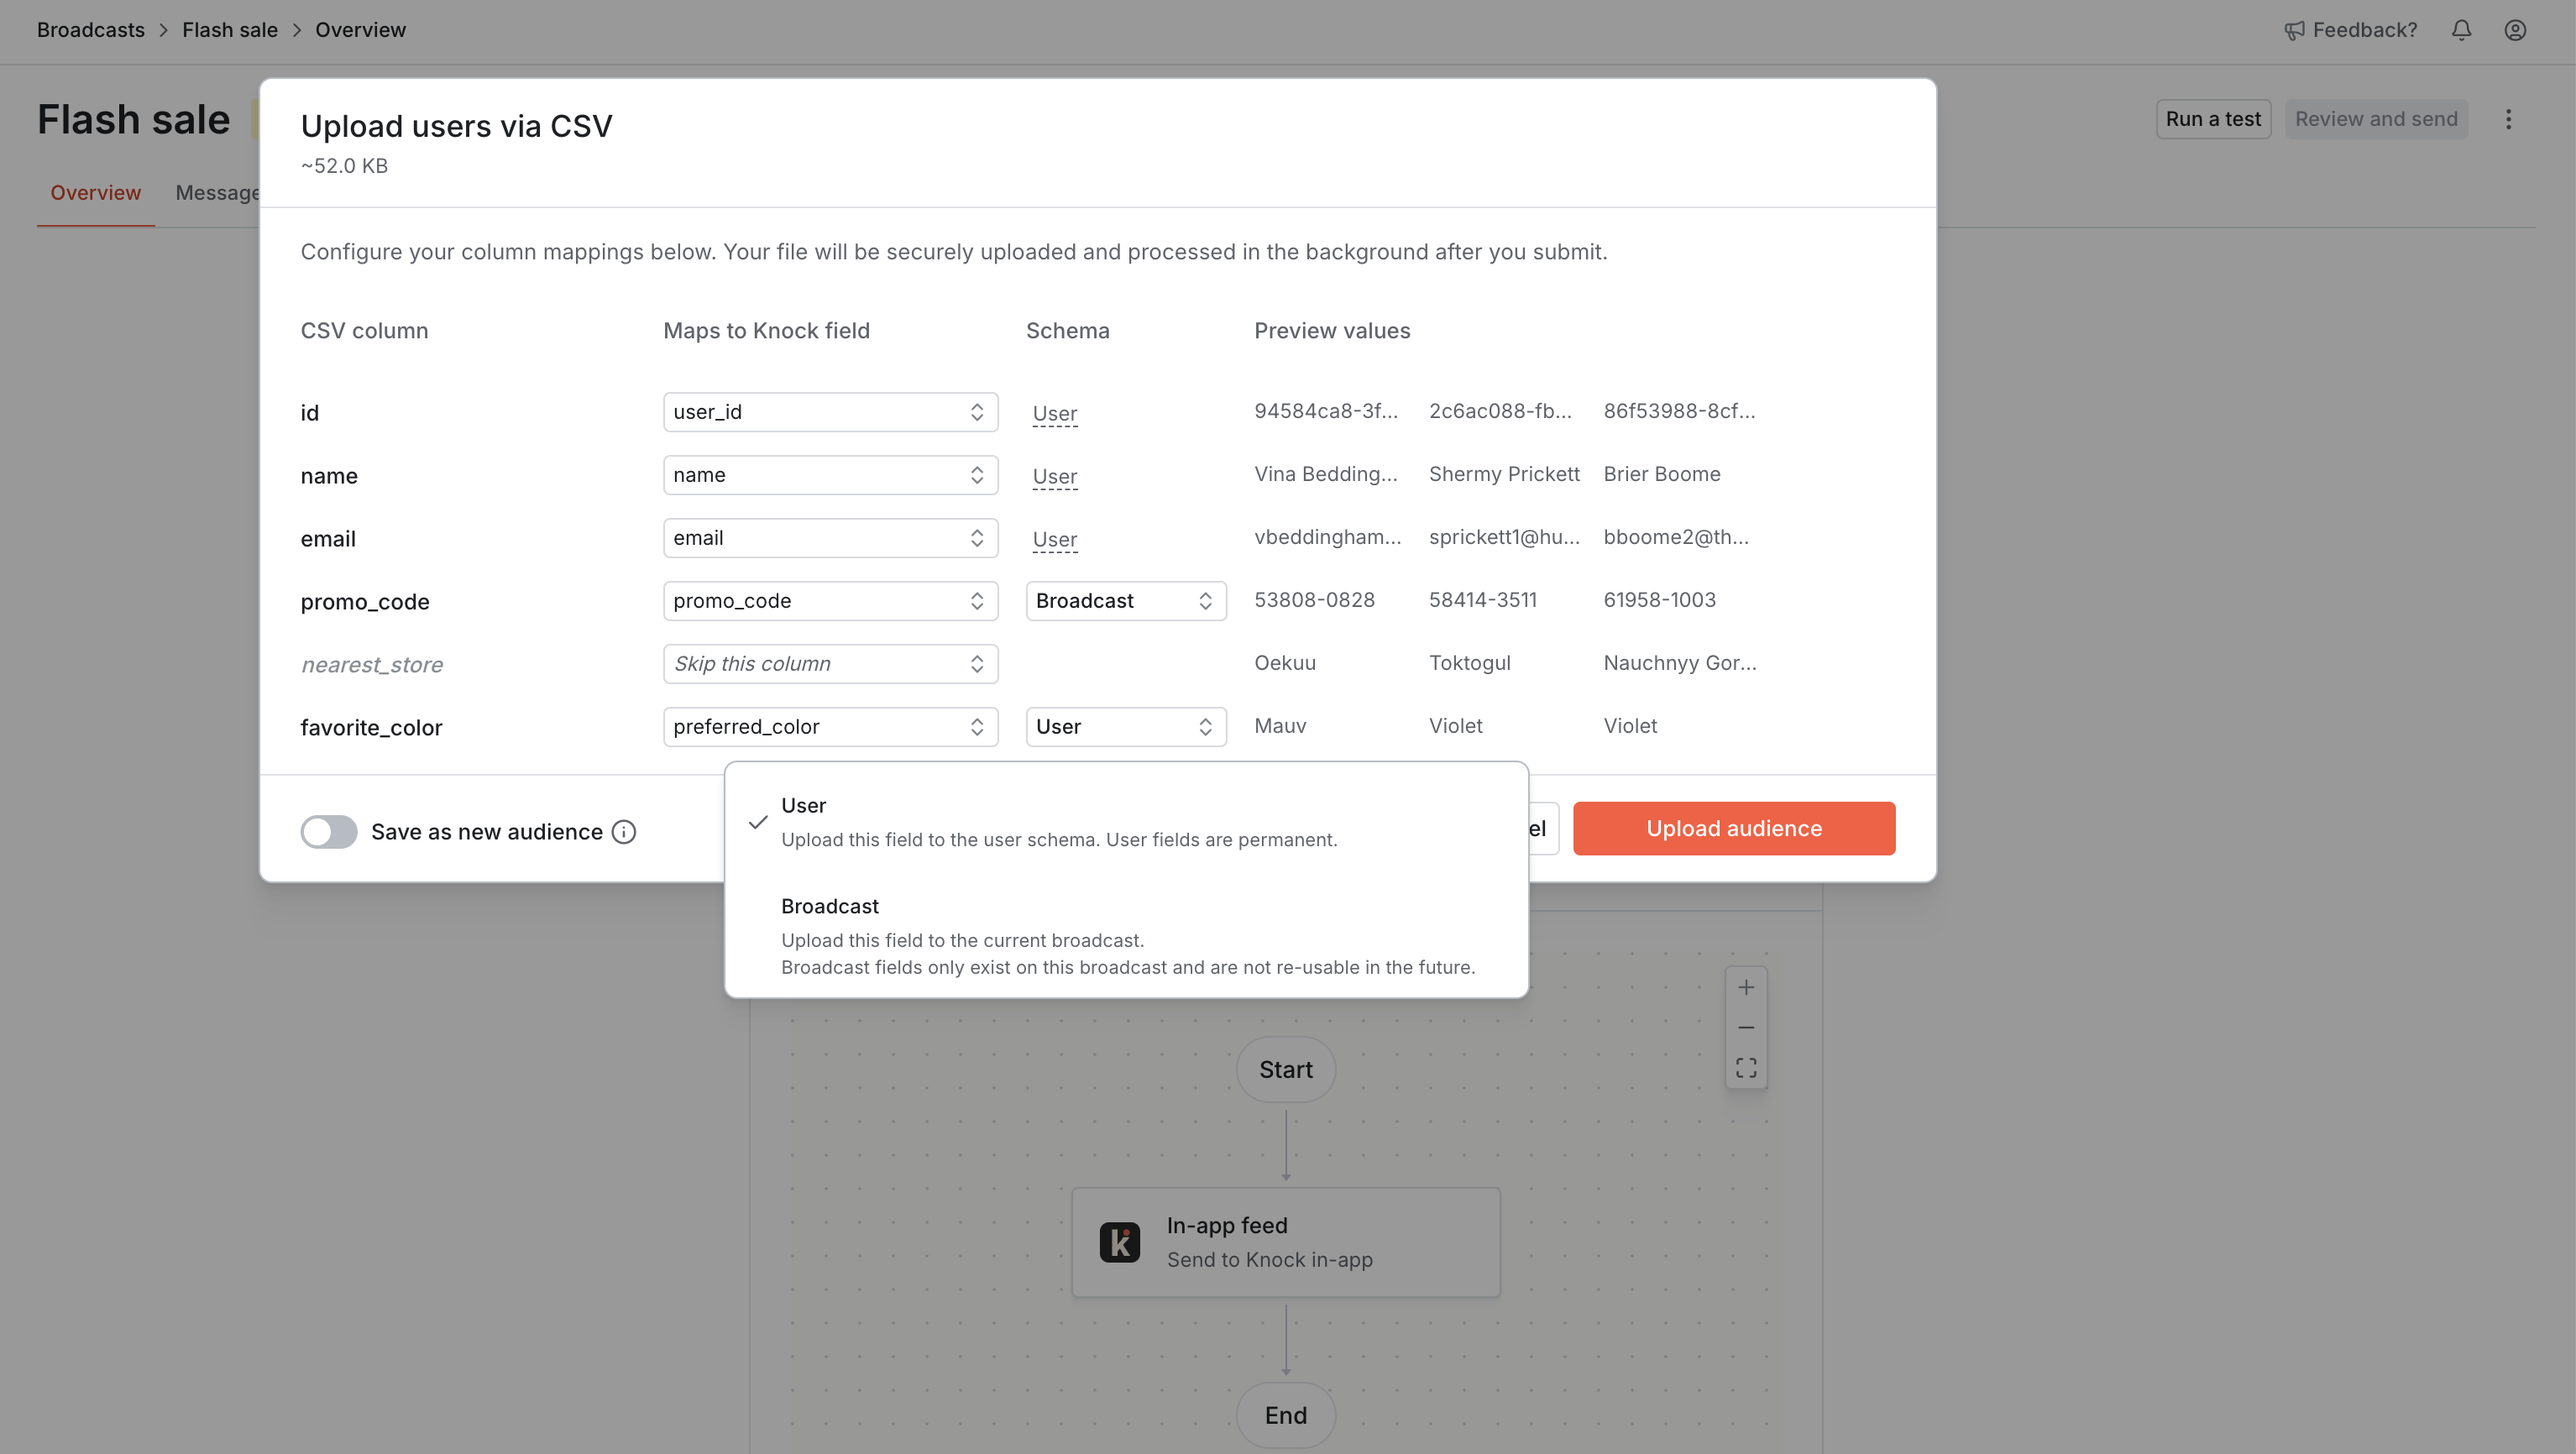Open the notifications bell icon
The height and width of the screenshot is (1454, 2576).
point(2461,30)
